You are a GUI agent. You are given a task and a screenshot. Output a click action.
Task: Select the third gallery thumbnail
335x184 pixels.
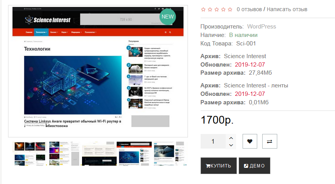click(98, 154)
